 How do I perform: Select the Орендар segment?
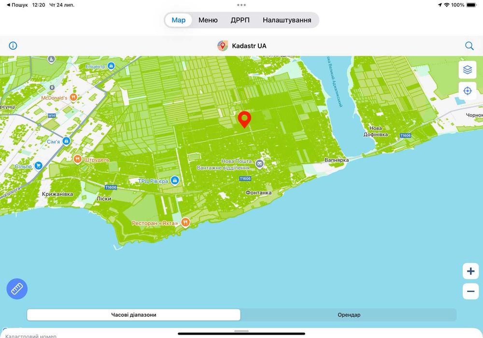click(x=349, y=315)
